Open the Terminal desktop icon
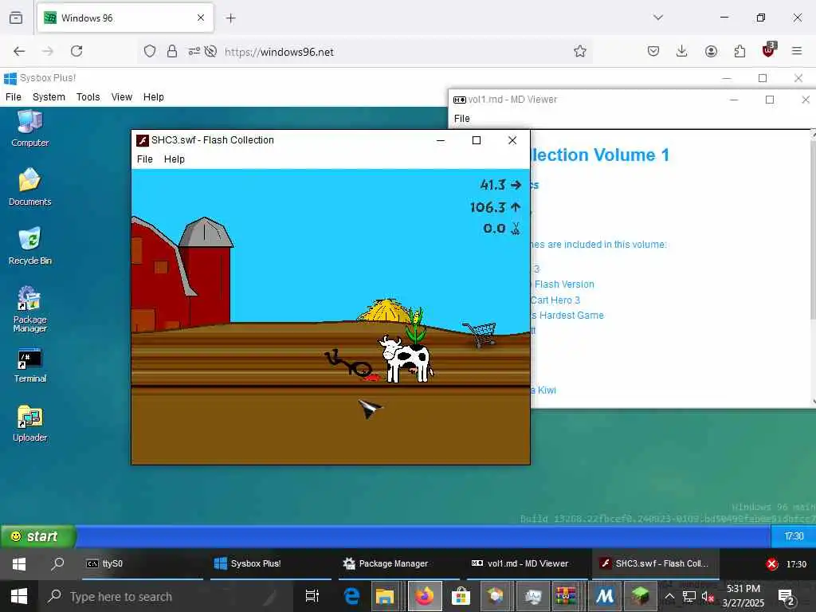The image size is (816, 612). click(x=29, y=365)
